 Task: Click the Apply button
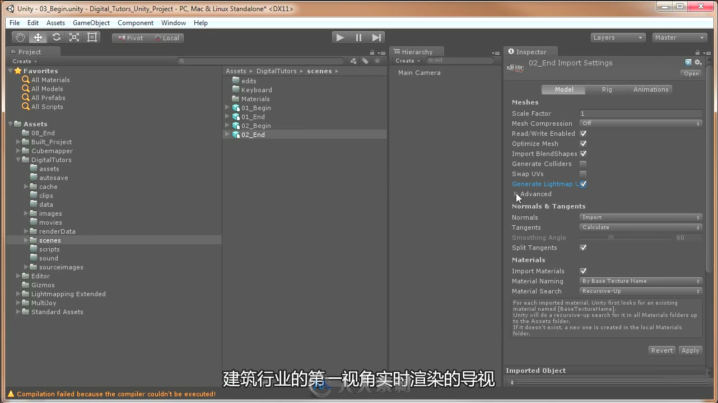690,350
